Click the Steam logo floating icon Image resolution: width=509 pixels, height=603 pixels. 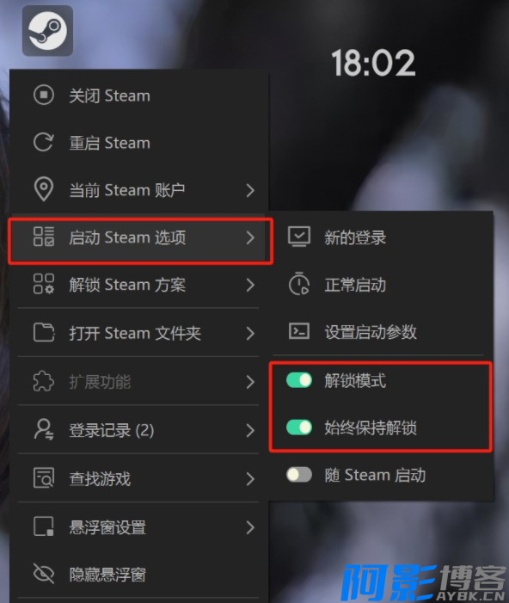click(47, 31)
